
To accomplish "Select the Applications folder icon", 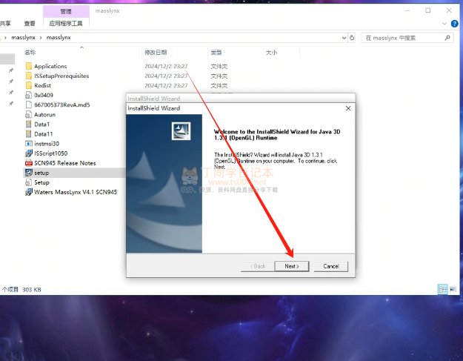I will pos(29,66).
